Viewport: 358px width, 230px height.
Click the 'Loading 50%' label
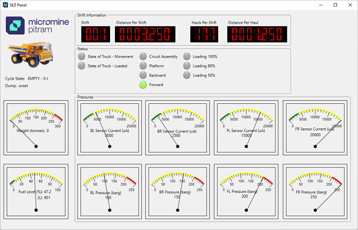204,75
